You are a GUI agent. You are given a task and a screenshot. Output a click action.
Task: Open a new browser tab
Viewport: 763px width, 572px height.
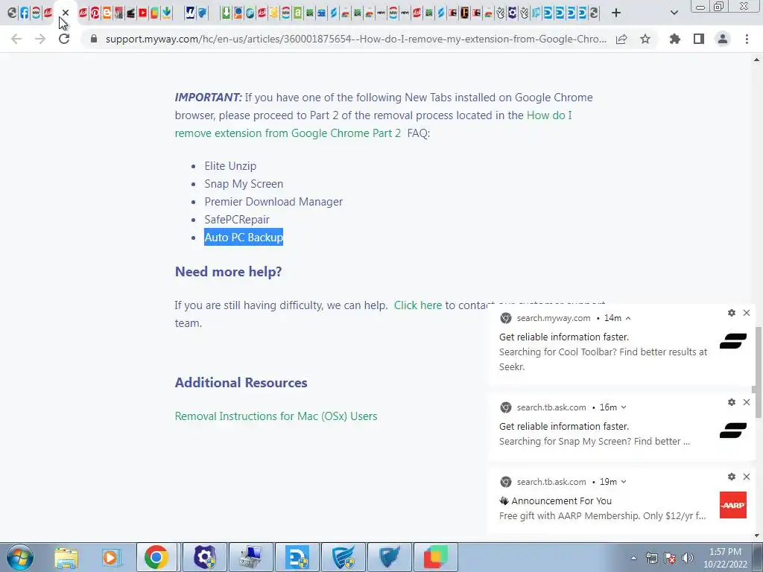click(x=616, y=13)
